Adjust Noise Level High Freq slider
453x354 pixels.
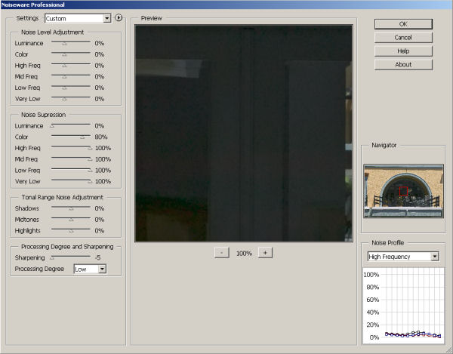[71, 65]
